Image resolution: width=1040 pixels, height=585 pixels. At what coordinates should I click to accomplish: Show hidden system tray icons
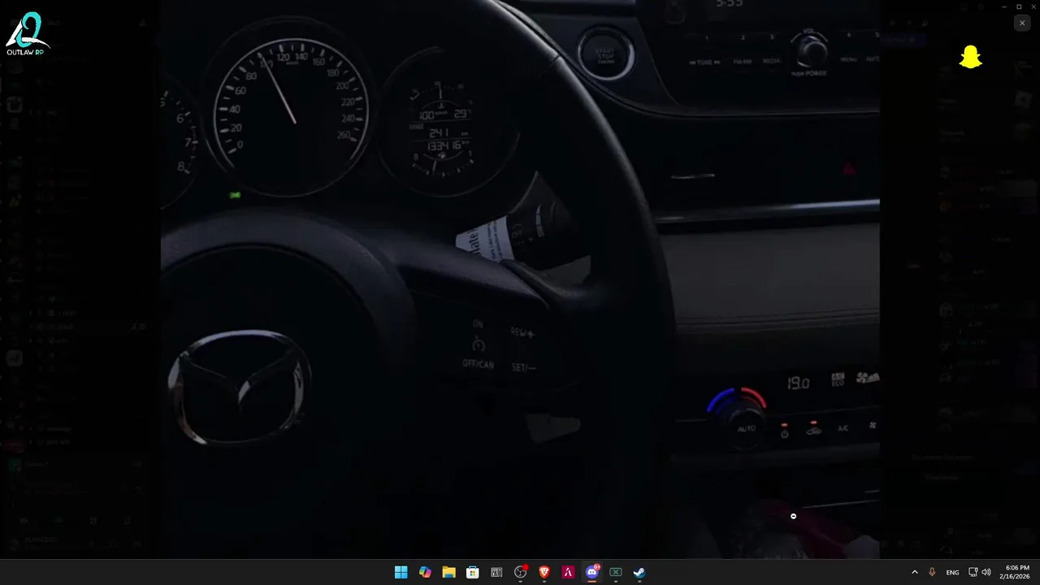[x=915, y=572]
